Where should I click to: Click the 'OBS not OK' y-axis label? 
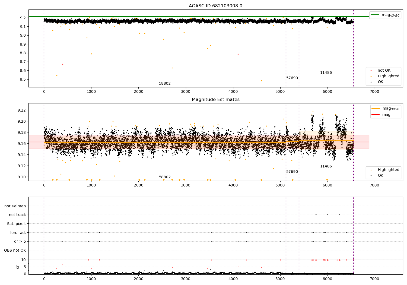pos(15,250)
